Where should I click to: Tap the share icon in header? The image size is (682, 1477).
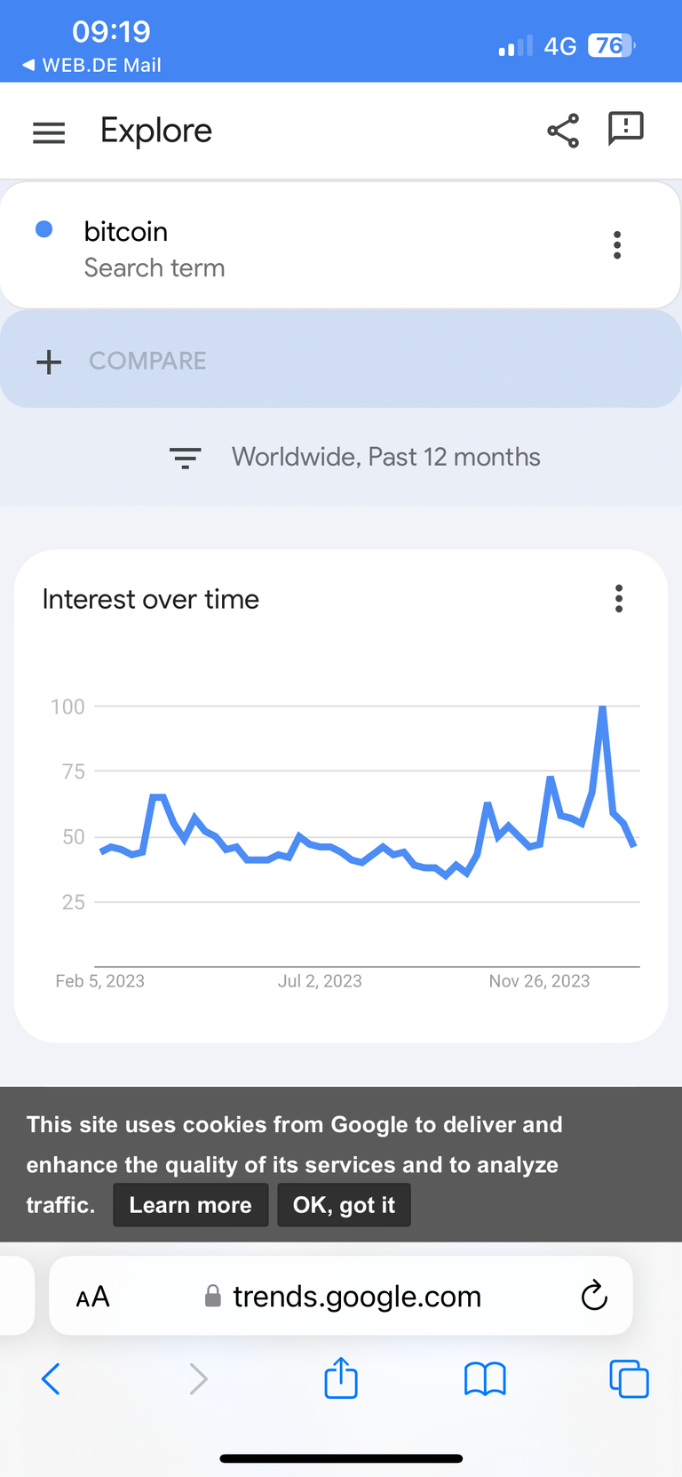pyautogui.click(x=563, y=131)
